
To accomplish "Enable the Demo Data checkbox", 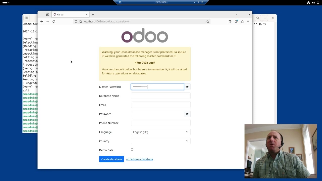I will click(132, 149).
